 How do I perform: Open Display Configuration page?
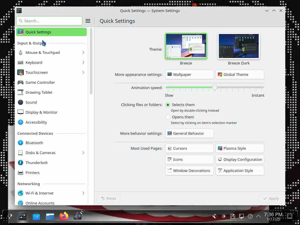tap(240, 159)
